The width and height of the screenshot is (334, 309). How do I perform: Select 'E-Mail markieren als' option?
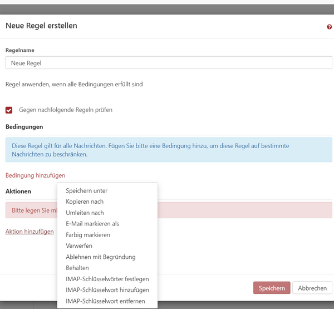click(92, 224)
